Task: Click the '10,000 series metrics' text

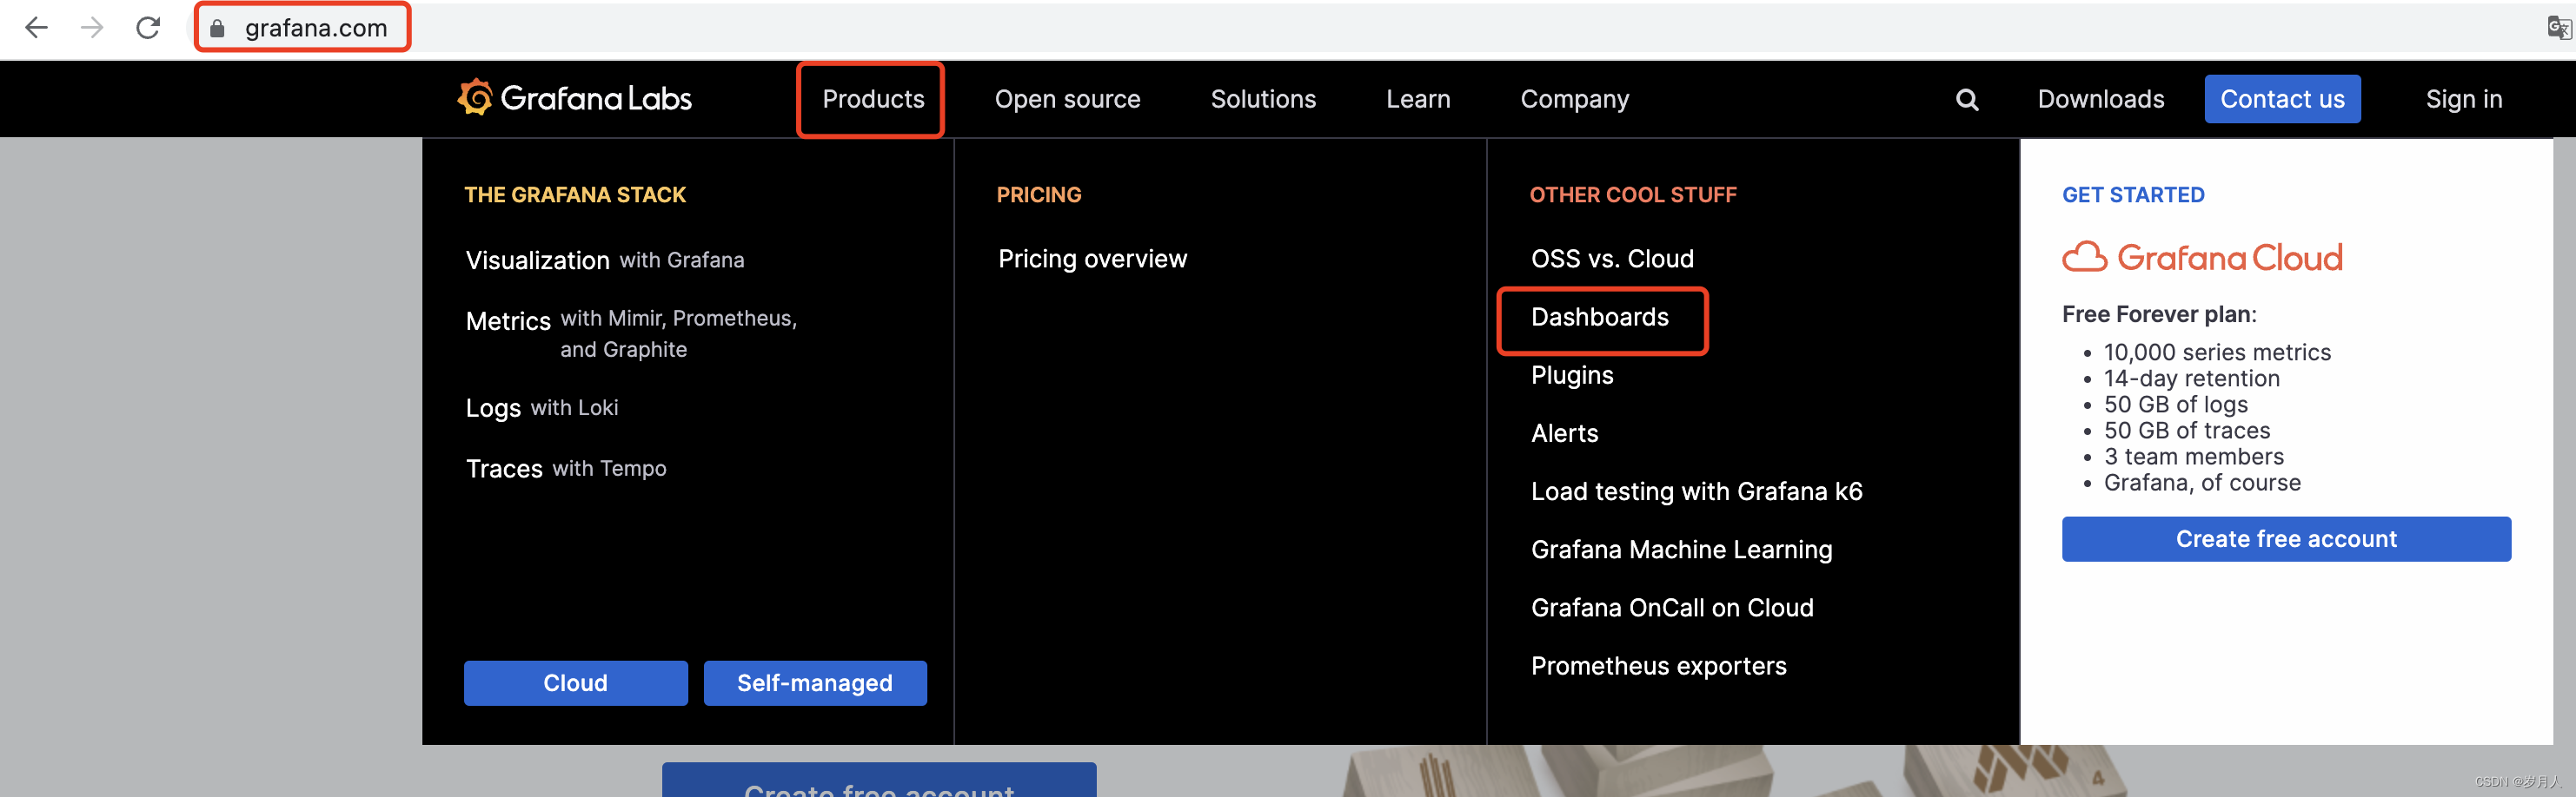Action: tap(2217, 352)
